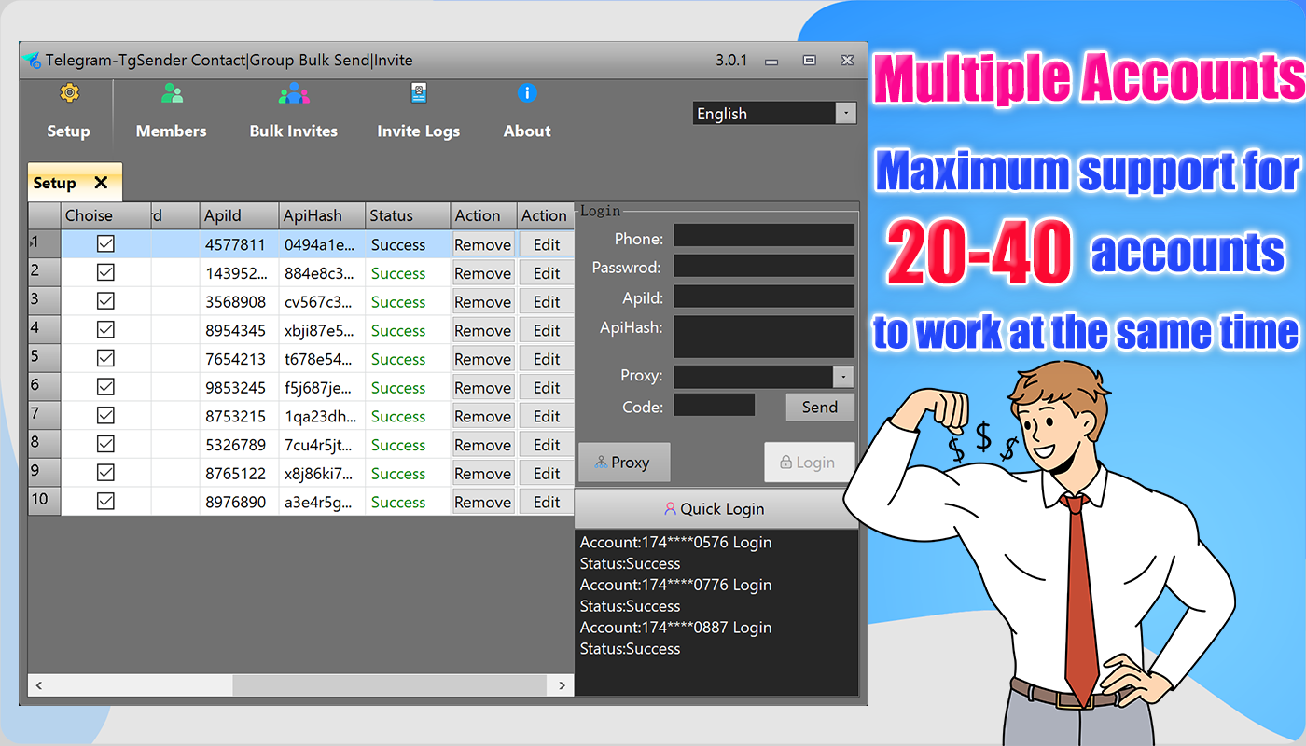Expand the English language dropdown
This screenshot has height=746, width=1306.
845,114
